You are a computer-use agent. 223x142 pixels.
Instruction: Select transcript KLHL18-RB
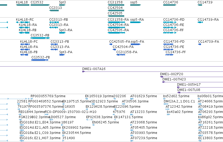[x=24, y=33]
